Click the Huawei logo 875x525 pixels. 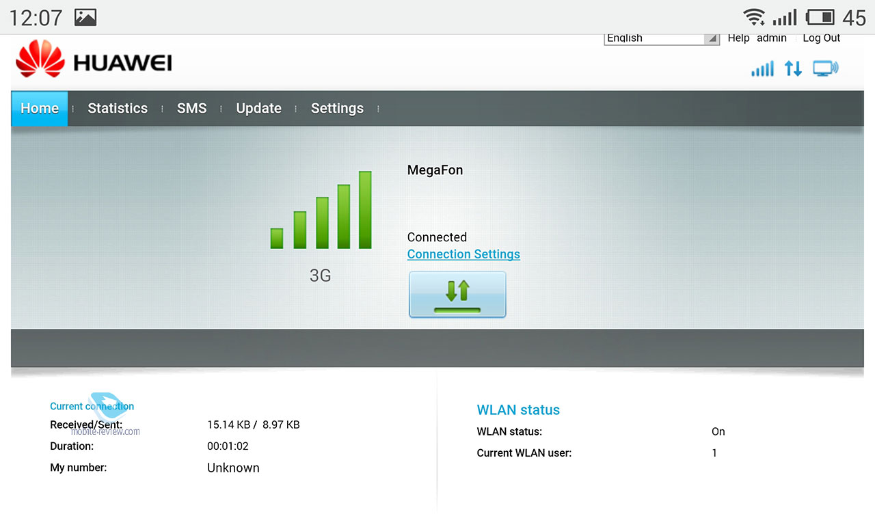[x=94, y=60]
